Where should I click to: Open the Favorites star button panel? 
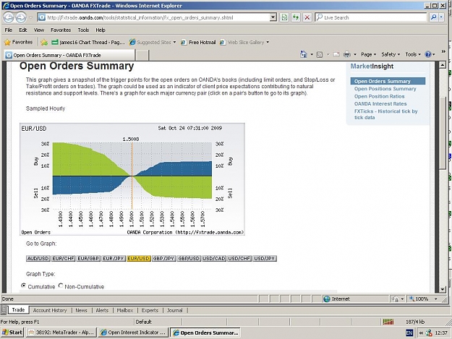pyautogui.click(x=19, y=43)
